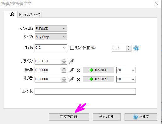The width and height of the screenshot is (162, 124).
Task: Clear the 利確 value with the X icon
Action: click(x=78, y=79)
